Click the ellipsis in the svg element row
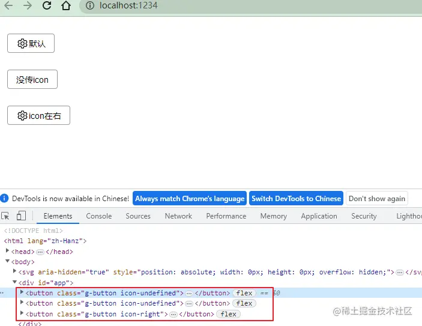Viewport: 422px width, 326px height. coord(400,273)
